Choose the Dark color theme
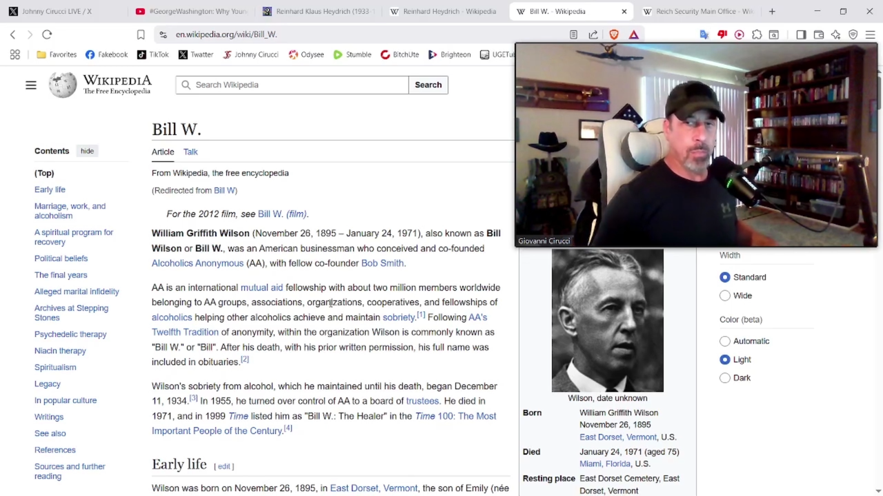This screenshot has width=883, height=496. point(725,378)
